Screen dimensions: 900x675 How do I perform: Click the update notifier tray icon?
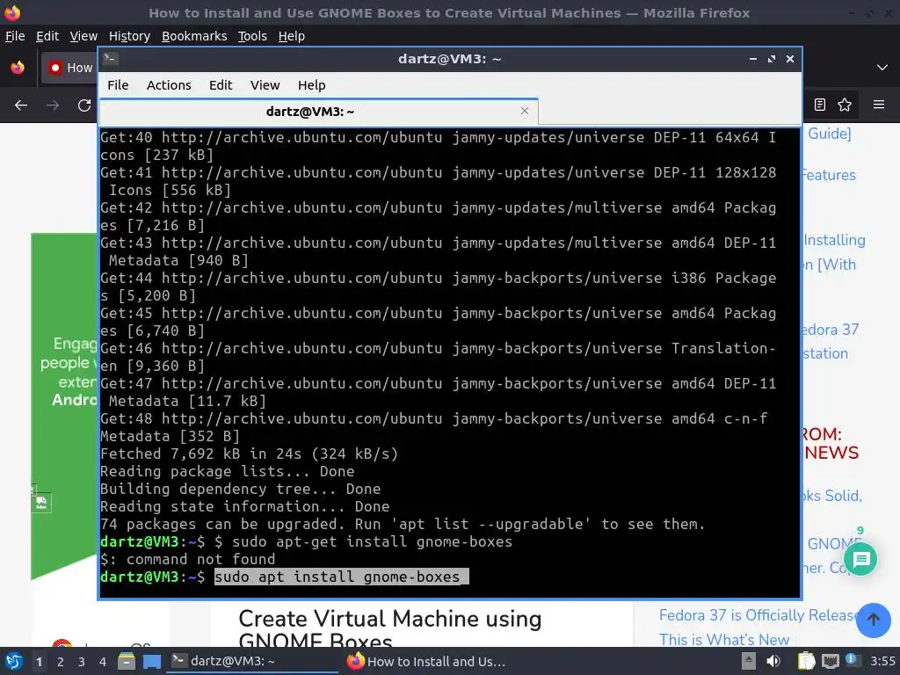[x=852, y=660]
